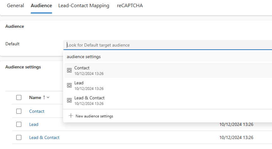The image size is (272, 149).
Task: Go to the reCAPTCHA tab
Action: pyautogui.click(x=130, y=6)
